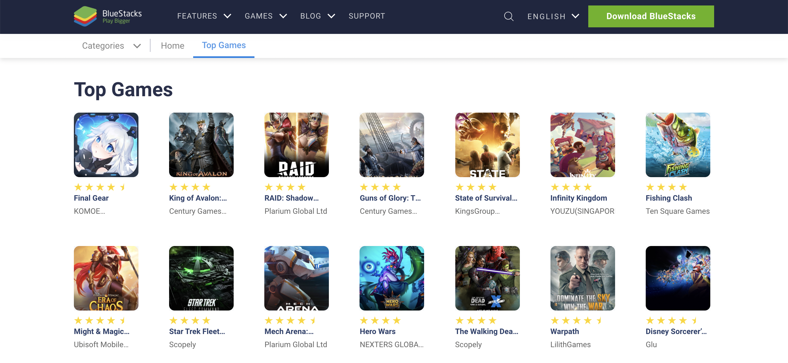This screenshot has height=363, width=788.
Task: Open the Warpath game icon
Action: tap(583, 278)
